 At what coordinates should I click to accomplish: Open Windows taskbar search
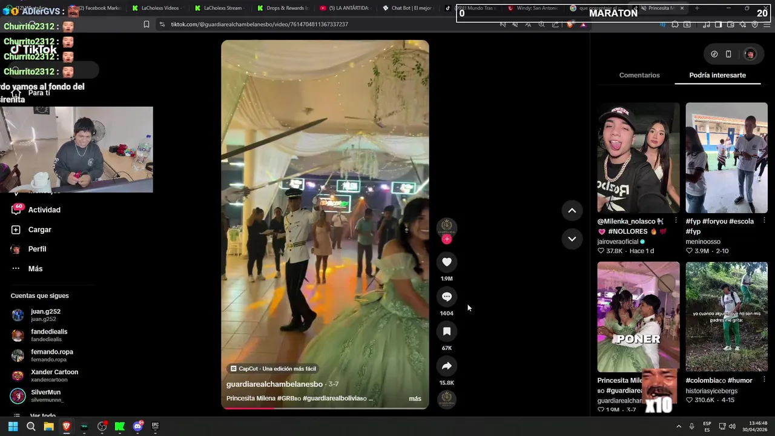pos(31,426)
